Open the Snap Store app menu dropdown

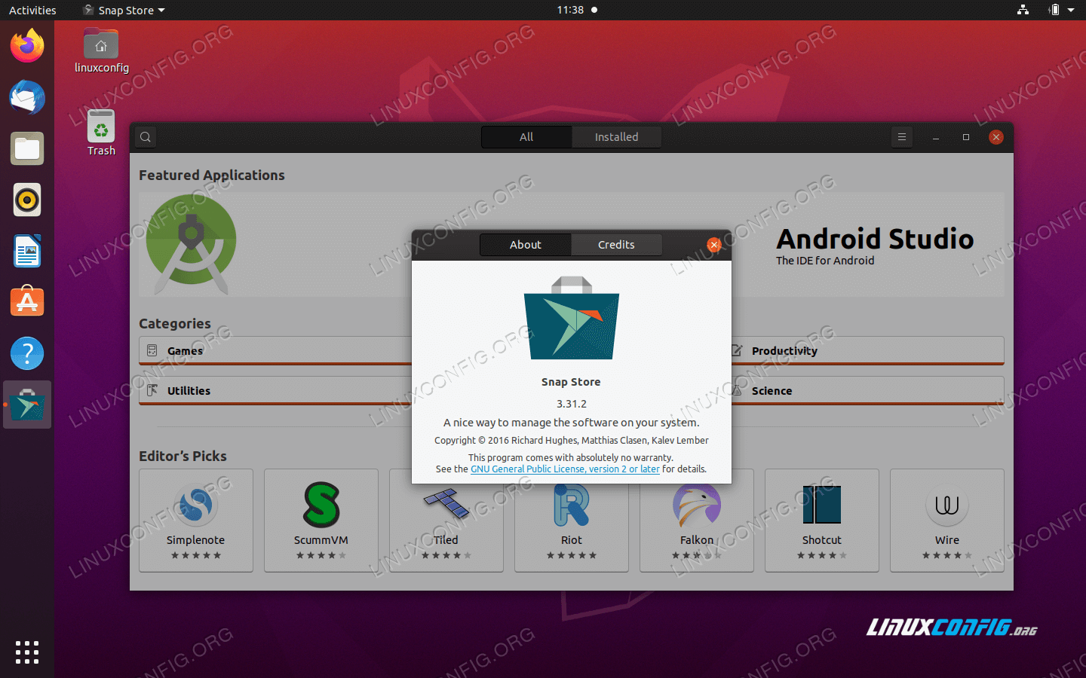tap(124, 10)
